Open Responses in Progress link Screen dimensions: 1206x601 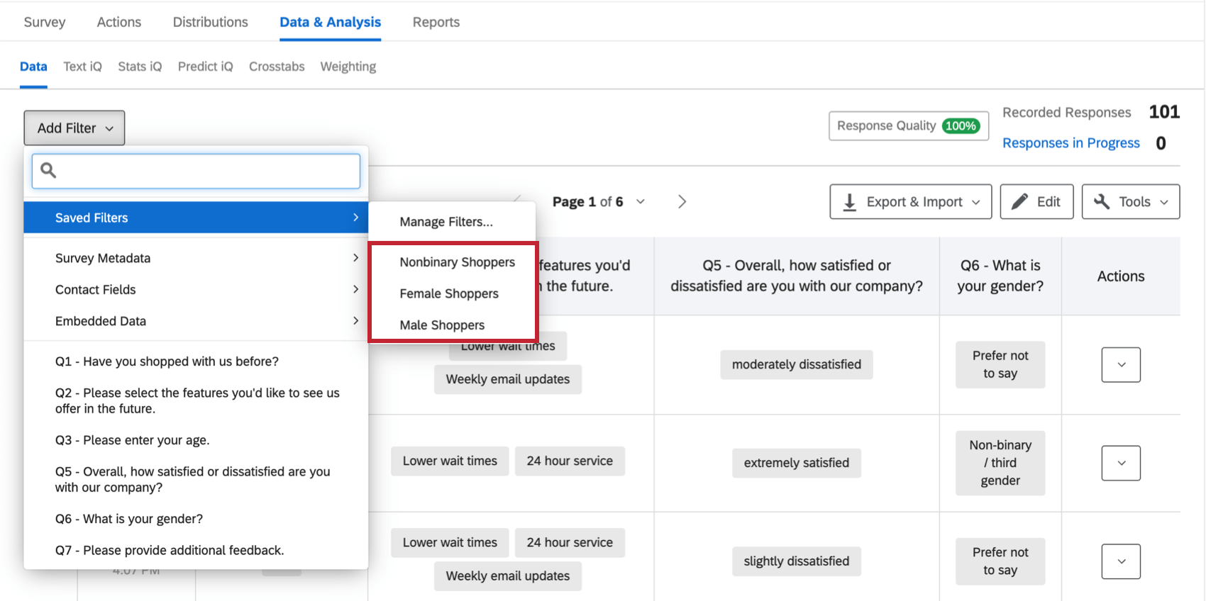point(1071,143)
